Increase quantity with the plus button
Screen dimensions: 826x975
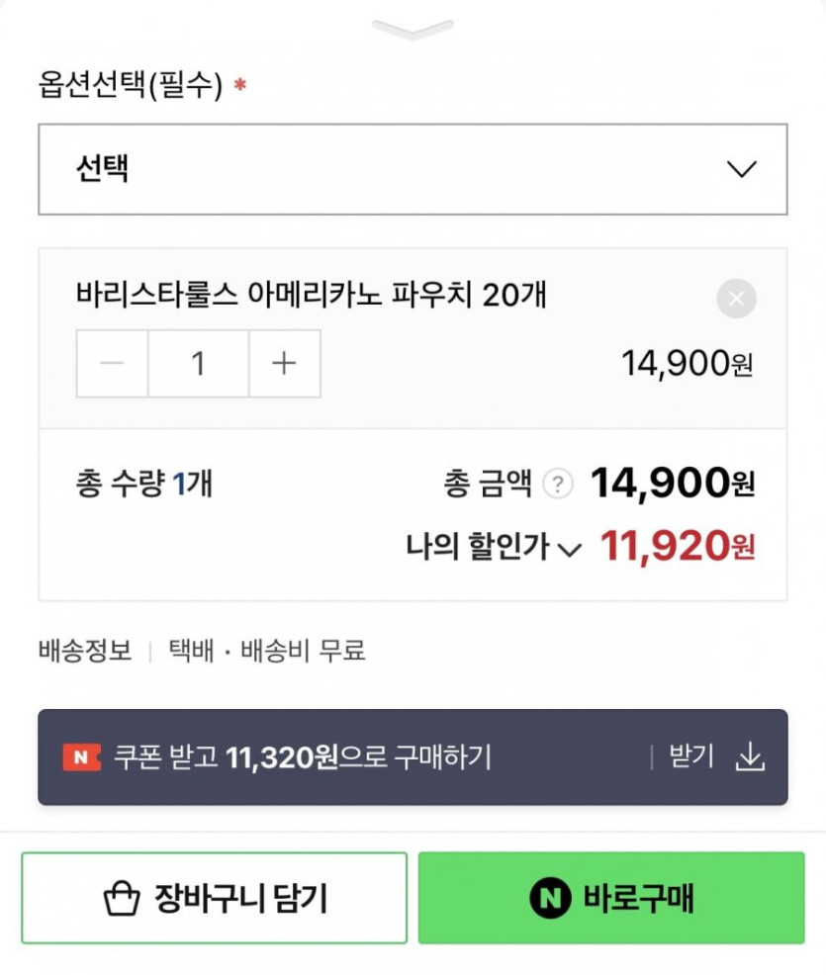coord(284,364)
